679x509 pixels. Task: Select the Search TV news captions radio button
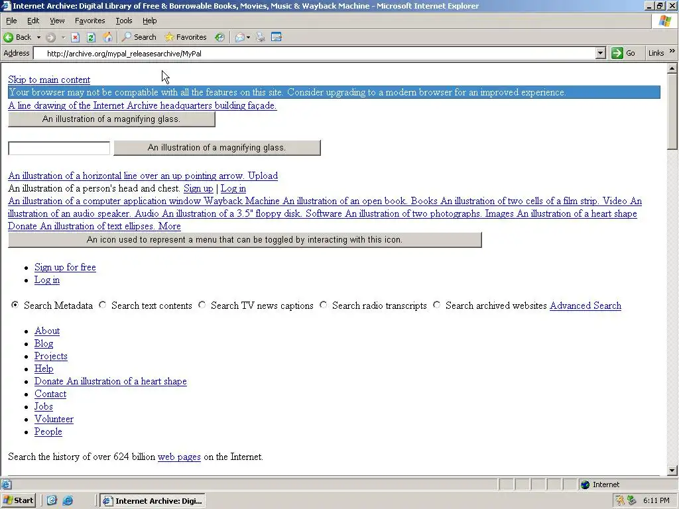(202, 305)
